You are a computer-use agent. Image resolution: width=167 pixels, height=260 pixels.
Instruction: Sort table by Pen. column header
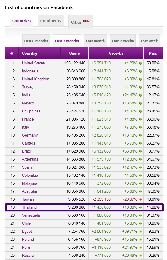click(x=153, y=53)
